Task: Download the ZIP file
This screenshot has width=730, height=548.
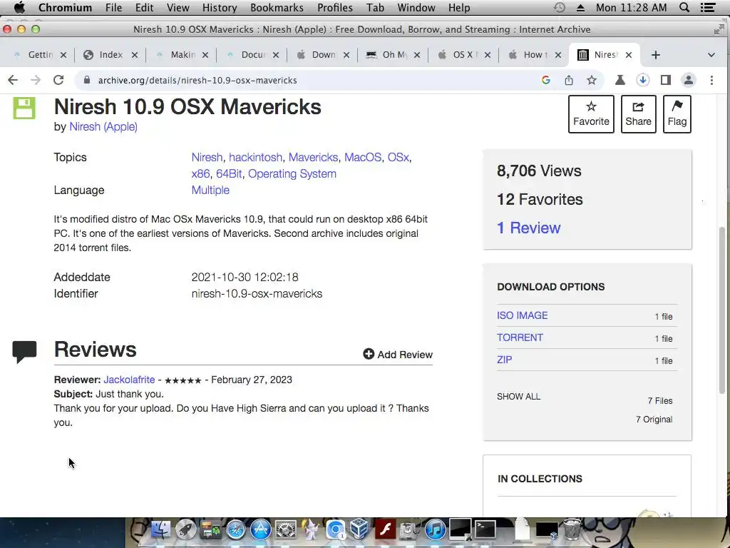Action: (x=505, y=360)
